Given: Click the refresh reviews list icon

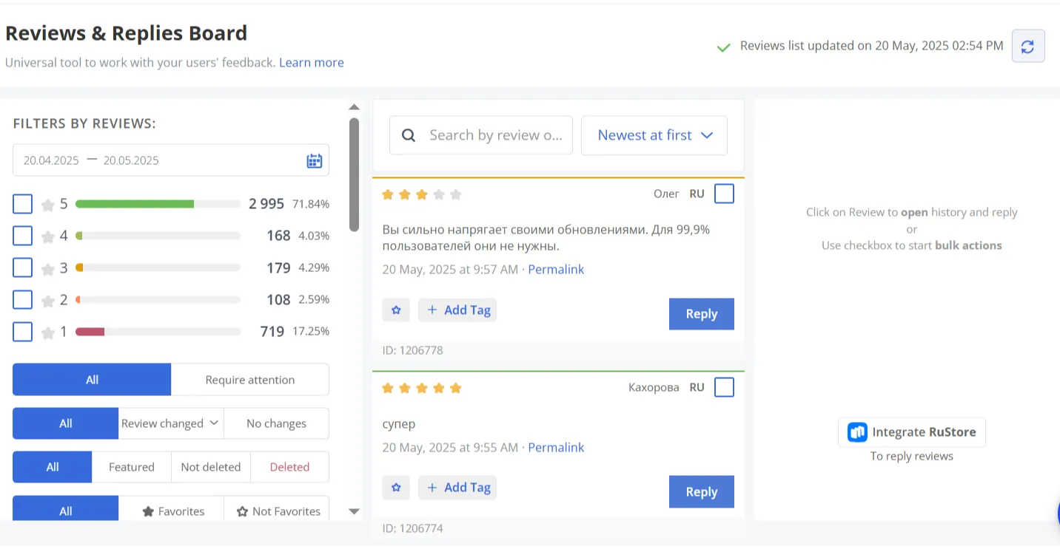Looking at the screenshot, I should [1028, 46].
